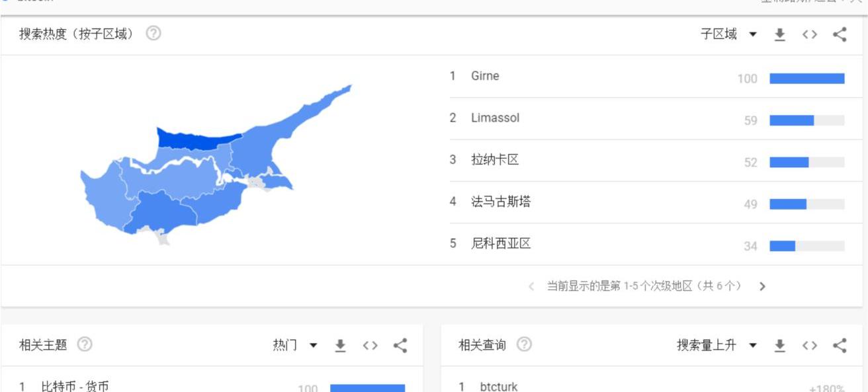The image size is (868, 392).
Task: Open help icon beside related queries title
Action: [524, 344]
